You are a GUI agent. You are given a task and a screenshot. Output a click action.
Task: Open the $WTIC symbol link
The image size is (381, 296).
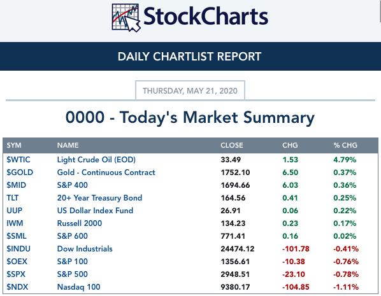click(x=18, y=160)
